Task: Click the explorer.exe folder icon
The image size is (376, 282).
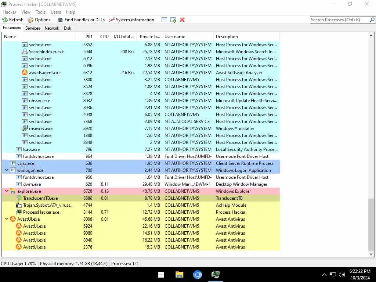Action: 13,191
